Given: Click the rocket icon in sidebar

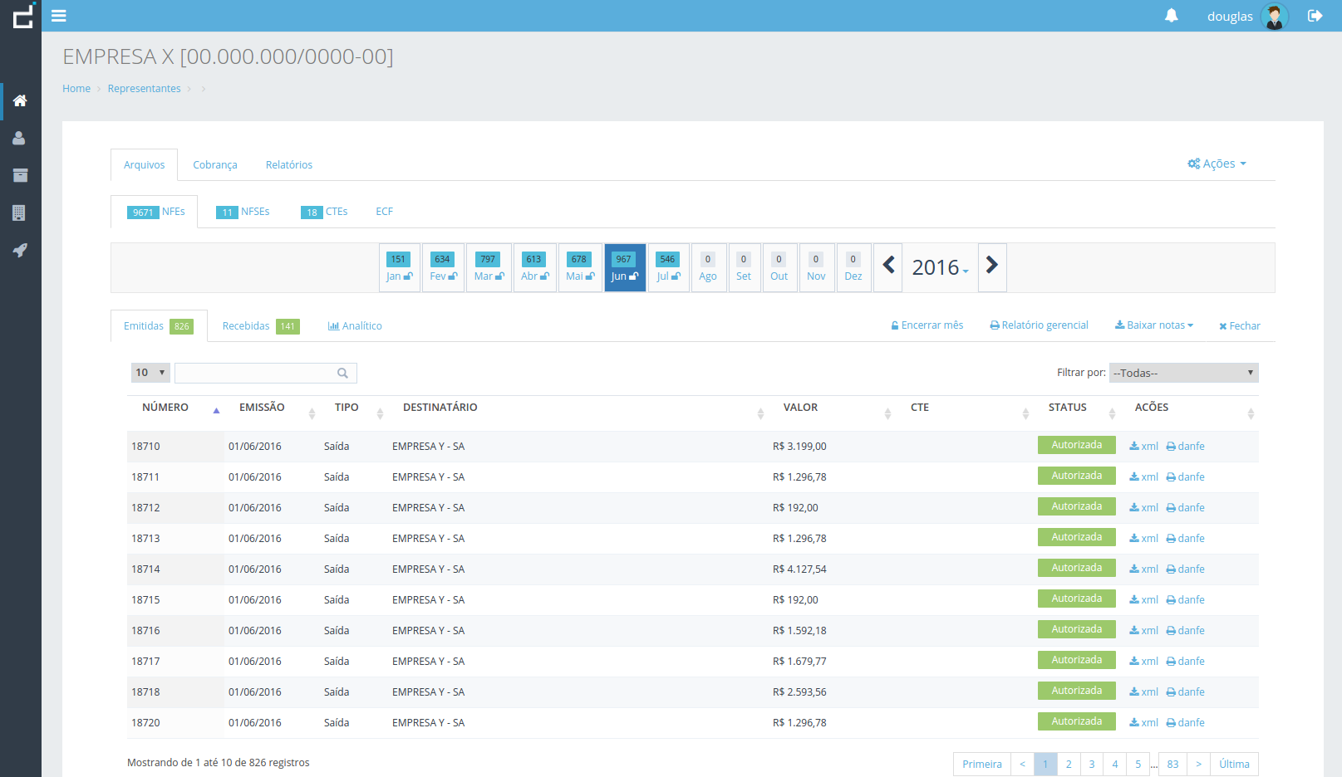Looking at the screenshot, I should 20,250.
